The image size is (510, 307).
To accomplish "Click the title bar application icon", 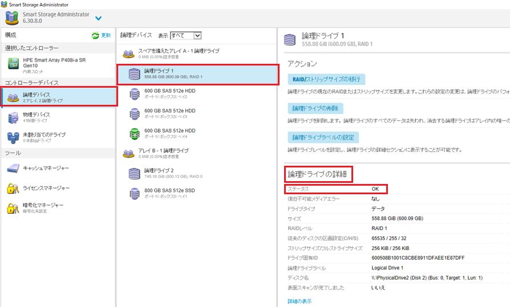I will [x=4, y=4].
